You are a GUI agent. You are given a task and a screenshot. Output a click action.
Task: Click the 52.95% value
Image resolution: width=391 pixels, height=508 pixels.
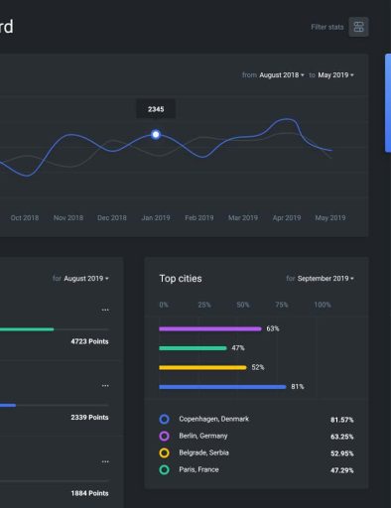[342, 453]
